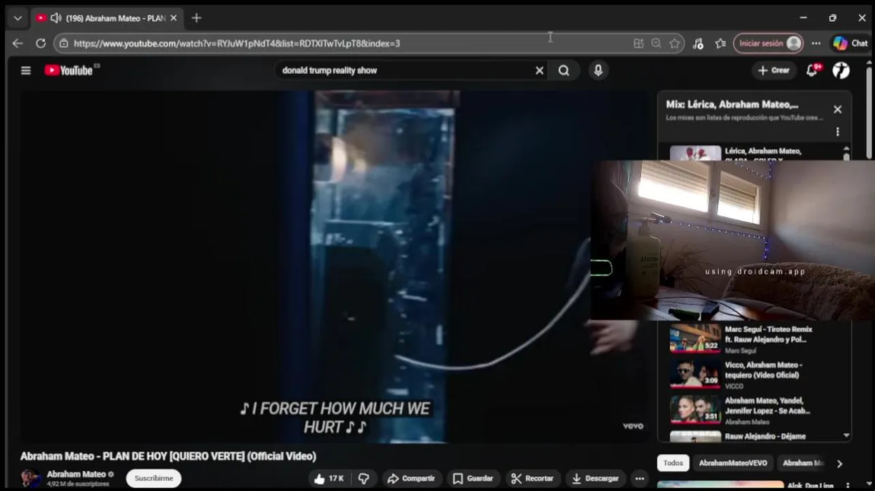Like the video with the 17 K thumbs-up
This screenshot has height=491, width=875.
[x=328, y=478]
